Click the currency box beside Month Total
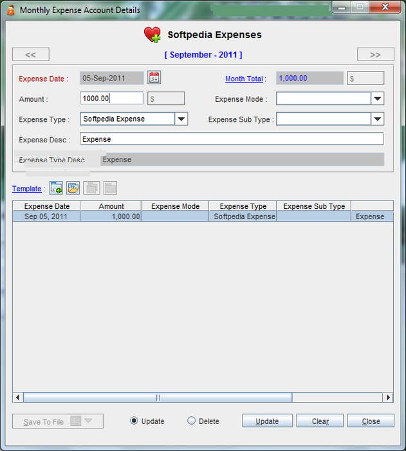This screenshot has height=451, width=406. pos(365,78)
